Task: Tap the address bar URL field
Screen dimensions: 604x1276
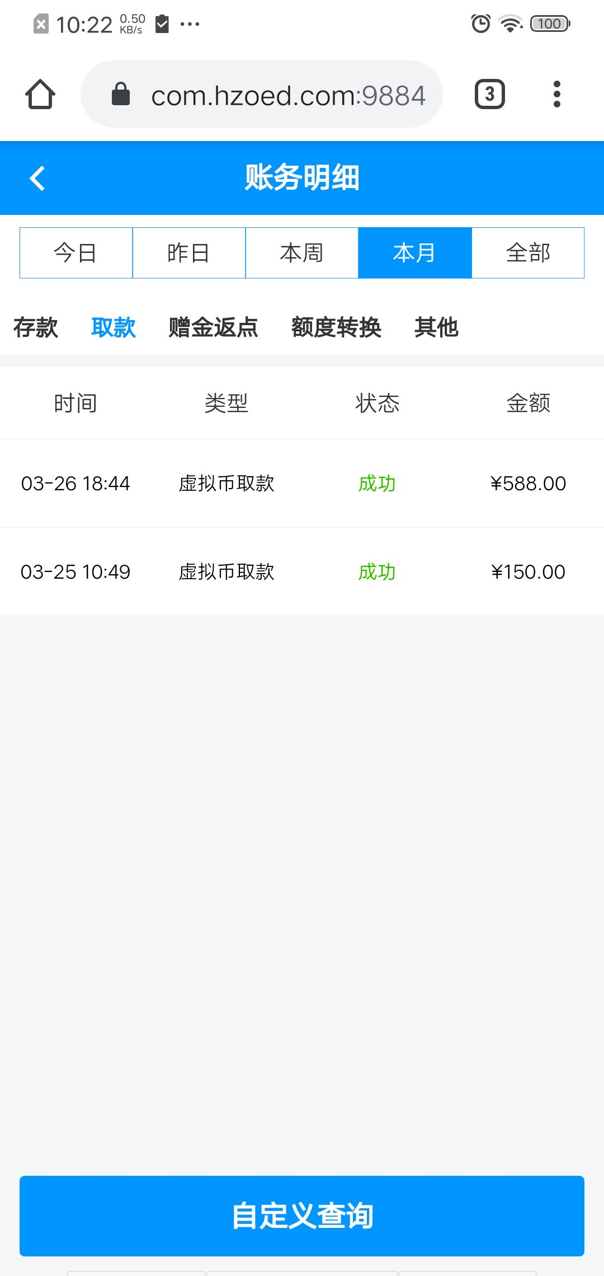Action: click(288, 95)
